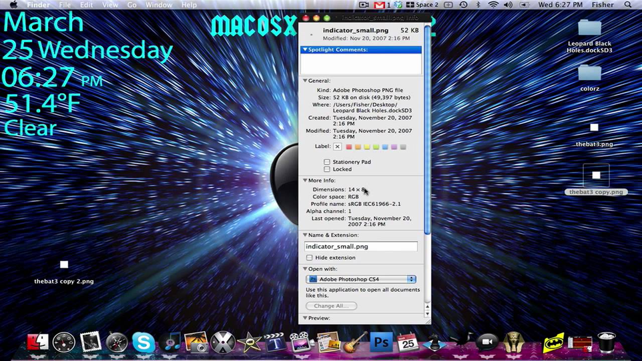Image resolution: width=642 pixels, height=361 pixels.
Task: Select the no-label X option
Action: [x=338, y=147]
